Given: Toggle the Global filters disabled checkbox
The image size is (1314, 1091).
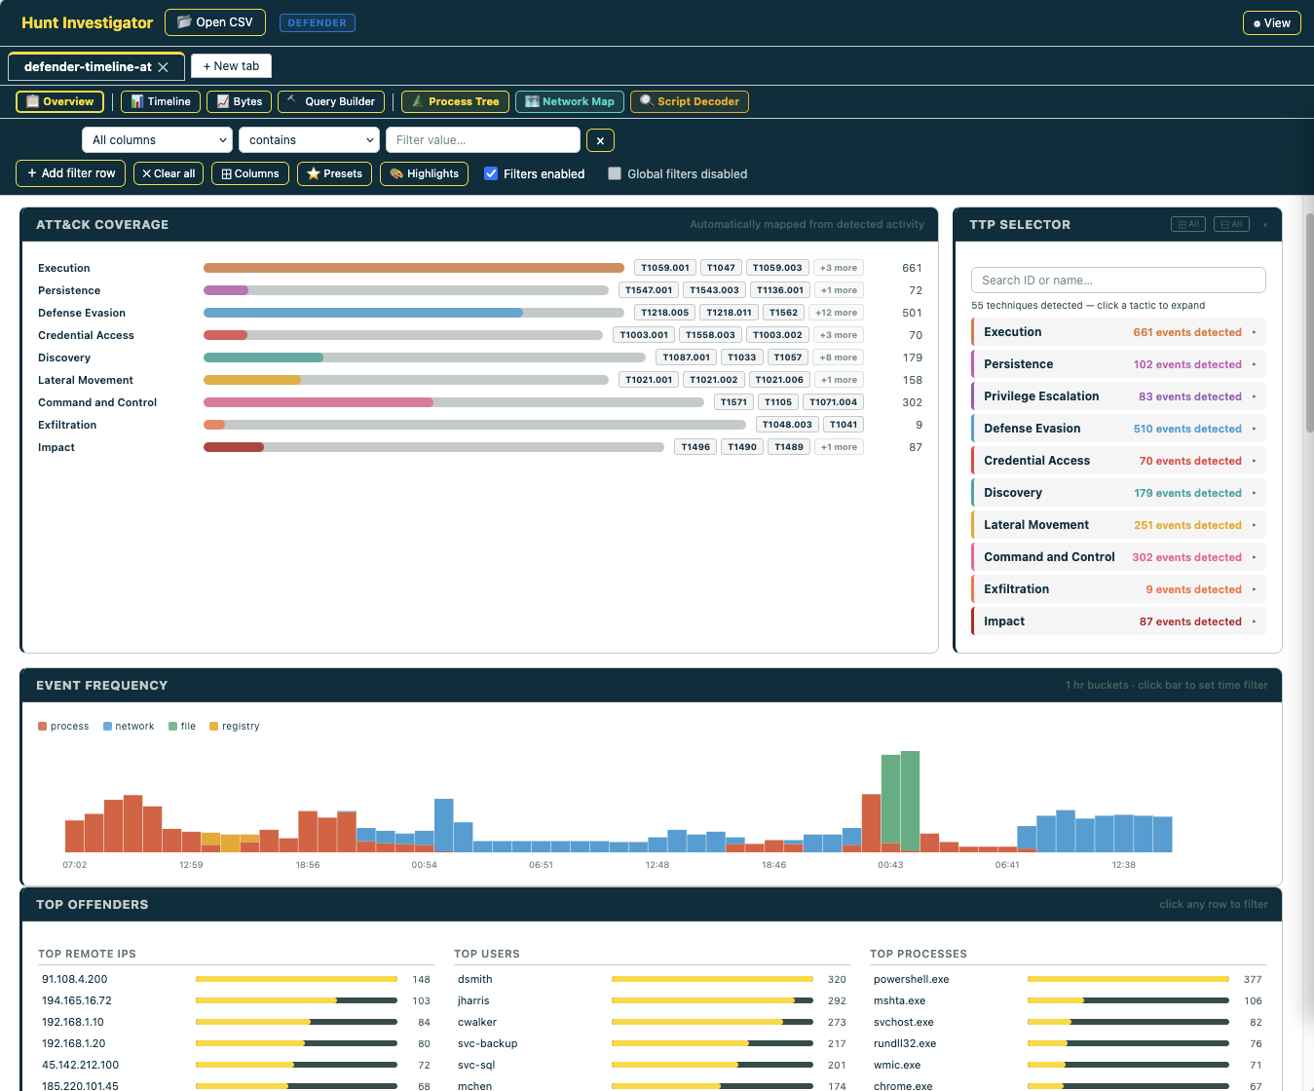Looking at the screenshot, I should tap(615, 173).
